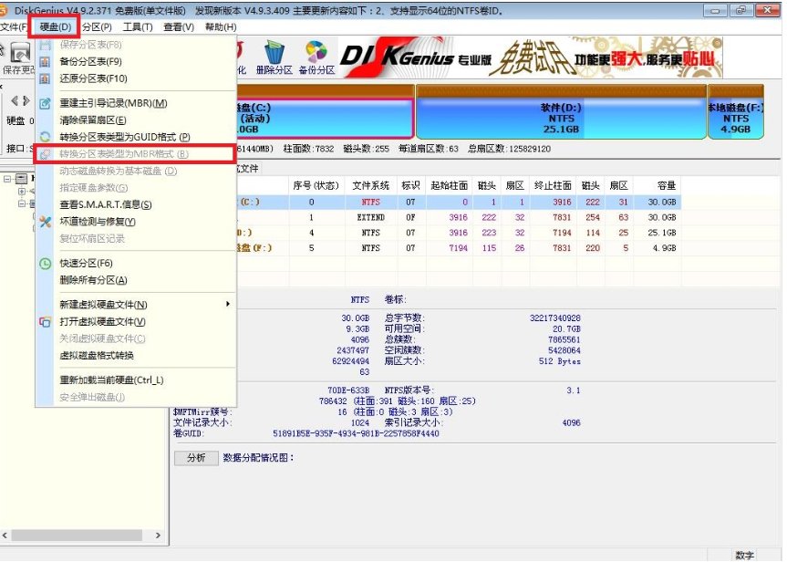Select the (F:) partition row with 4.9GB
Viewport: 787px width, 562px height.
click(x=459, y=248)
